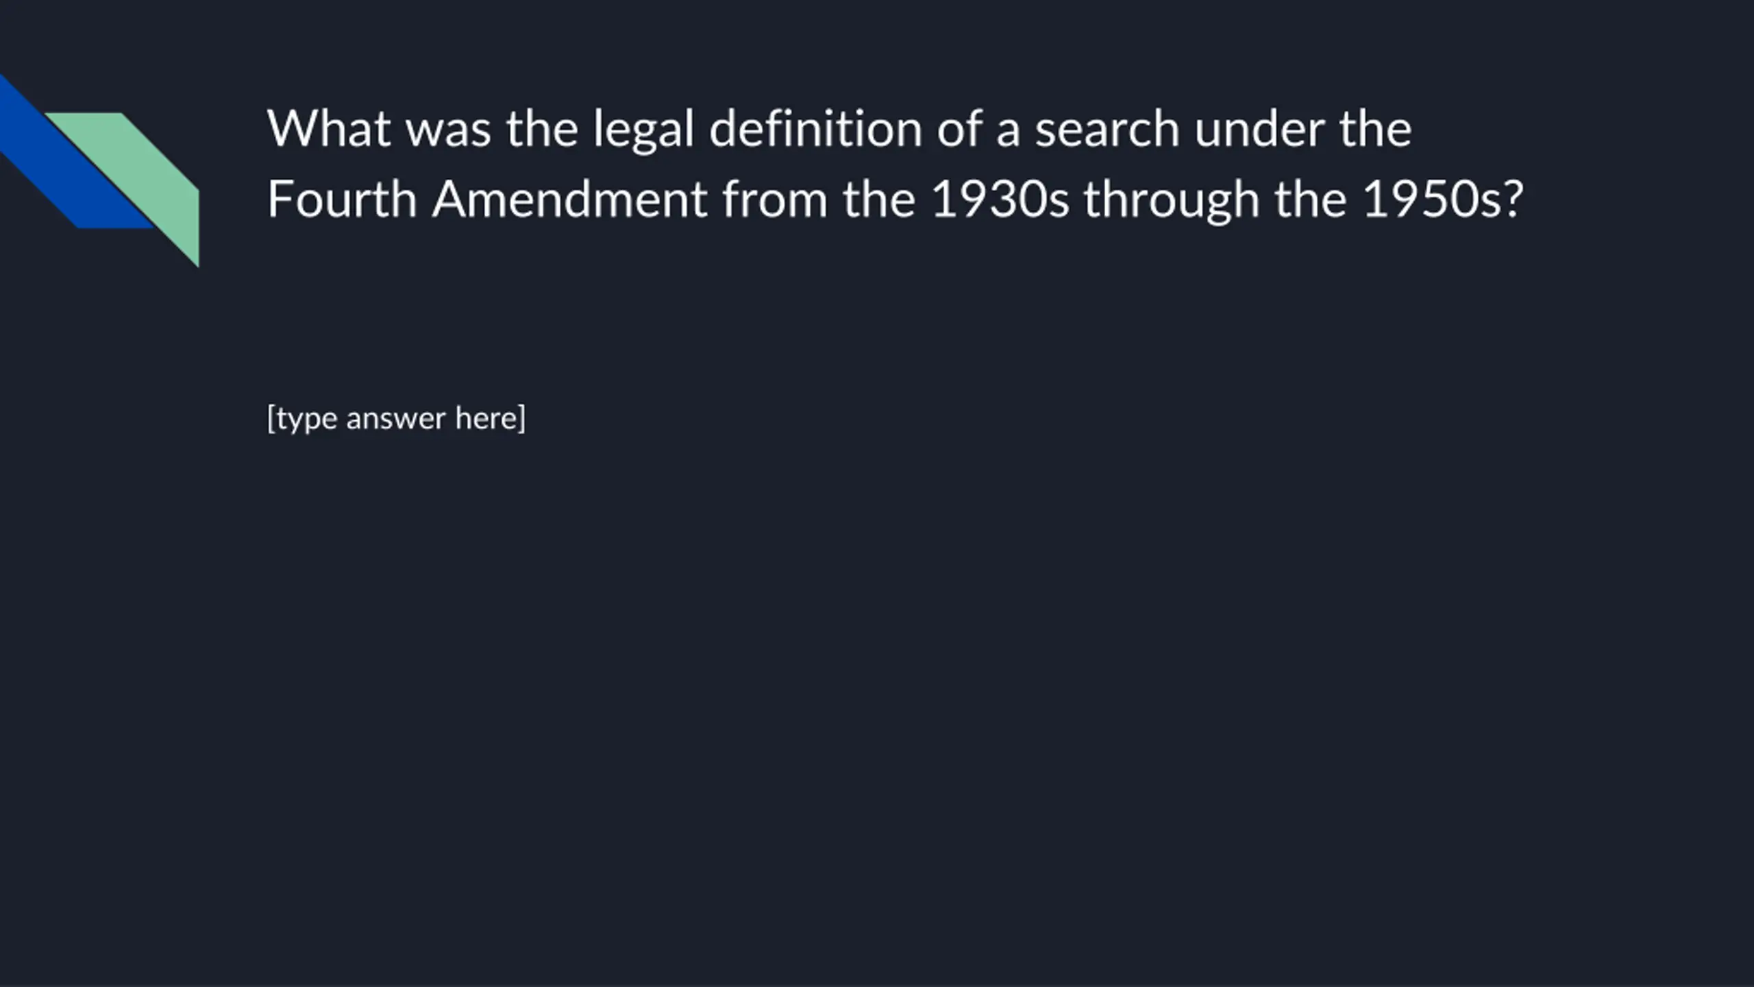Click '[type' at the placeholder's start

coord(301,418)
